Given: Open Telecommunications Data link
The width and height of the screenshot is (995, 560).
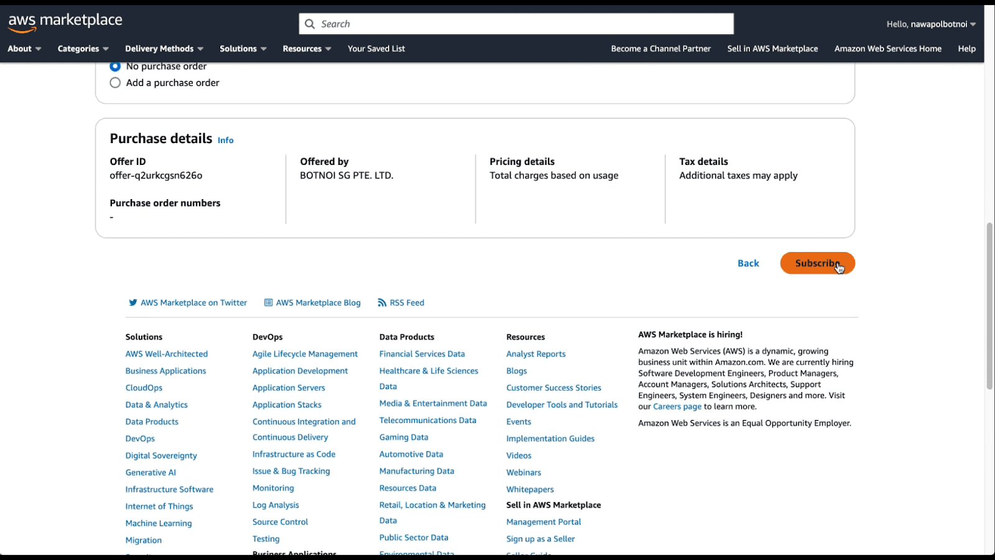Looking at the screenshot, I should coord(428,420).
